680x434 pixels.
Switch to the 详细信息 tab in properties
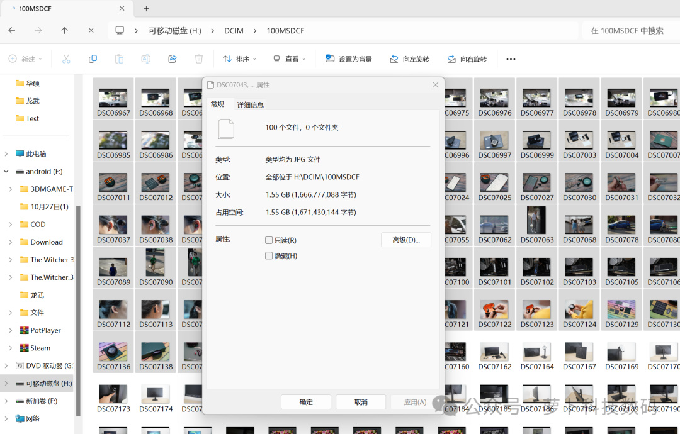pos(250,105)
